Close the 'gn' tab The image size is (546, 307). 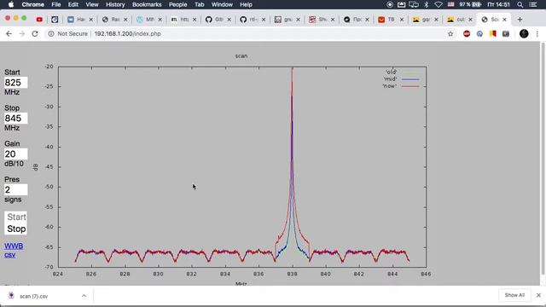point(298,20)
